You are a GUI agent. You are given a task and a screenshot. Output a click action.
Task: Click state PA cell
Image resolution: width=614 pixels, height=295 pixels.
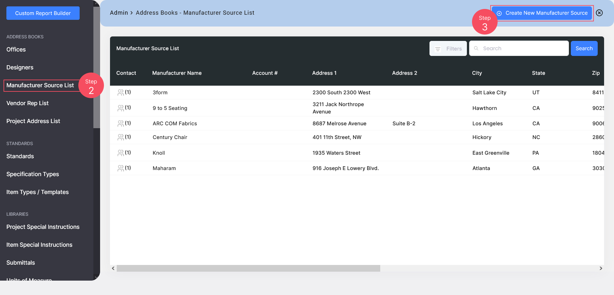pos(535,153)
